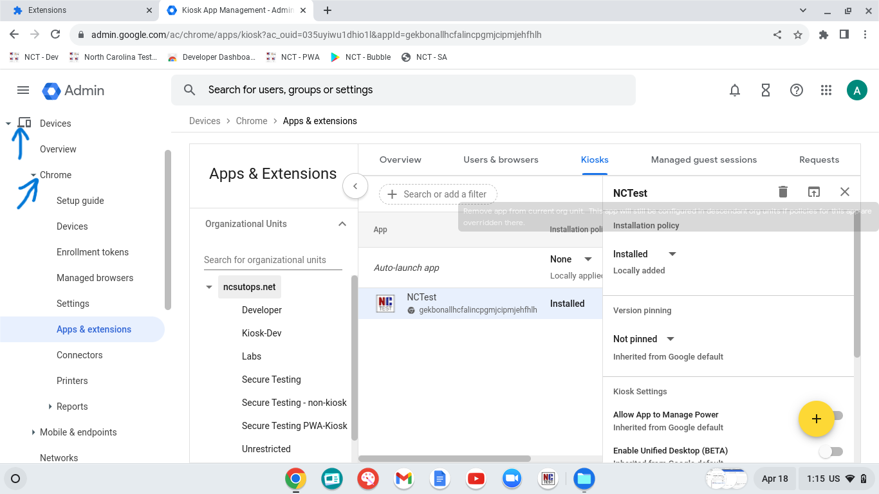879x494 pixels.
Task: Switch to Users & browsers tab
Action: [x=501, y=160]
